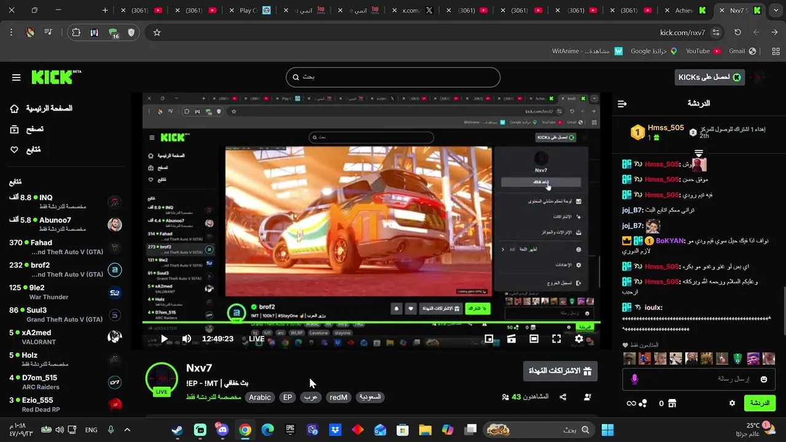Click first followers emote thumbnail
The height and width of the screenshot is (442, 786).
coord(629,359)
